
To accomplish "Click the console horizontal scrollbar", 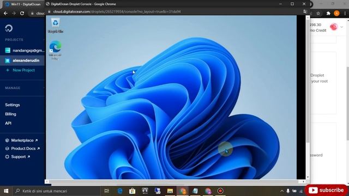I will 173,181.
